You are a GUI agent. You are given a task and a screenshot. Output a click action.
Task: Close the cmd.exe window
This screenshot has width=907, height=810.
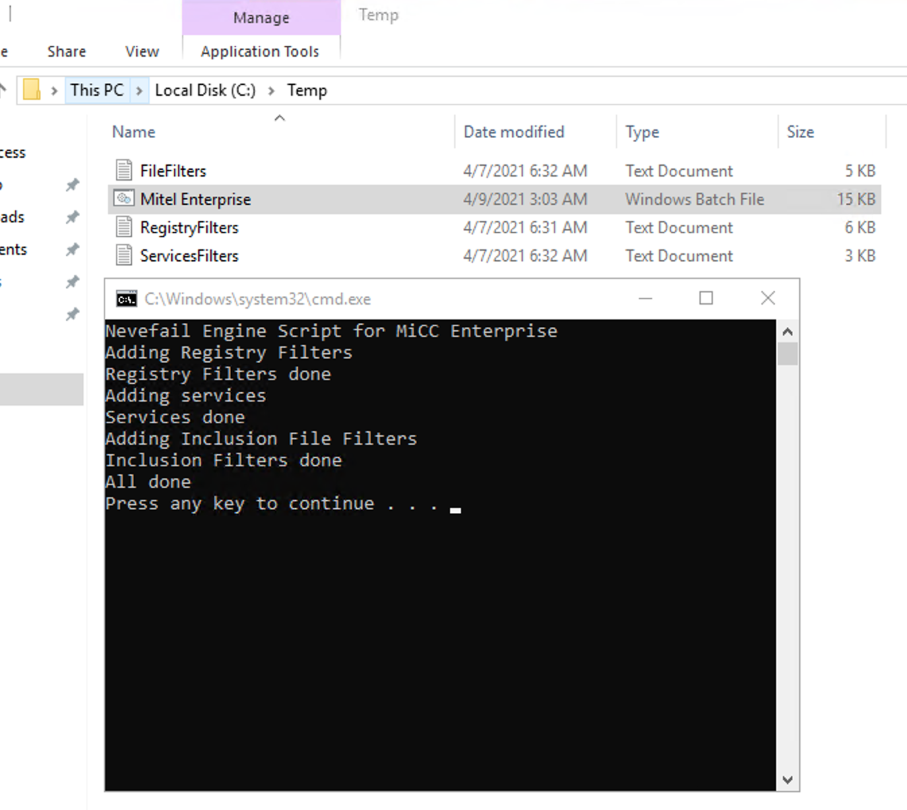point(768,298)
